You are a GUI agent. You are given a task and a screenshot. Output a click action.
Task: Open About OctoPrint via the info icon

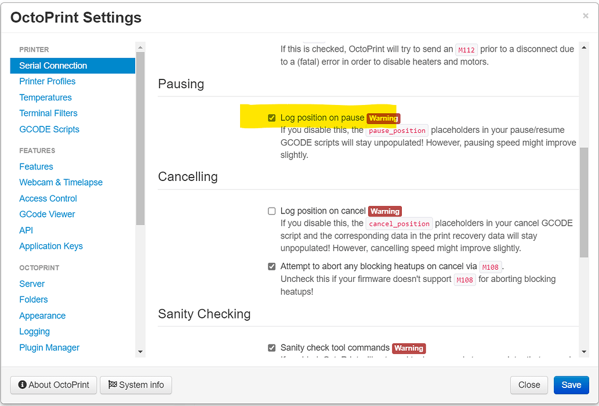[21, 385]
